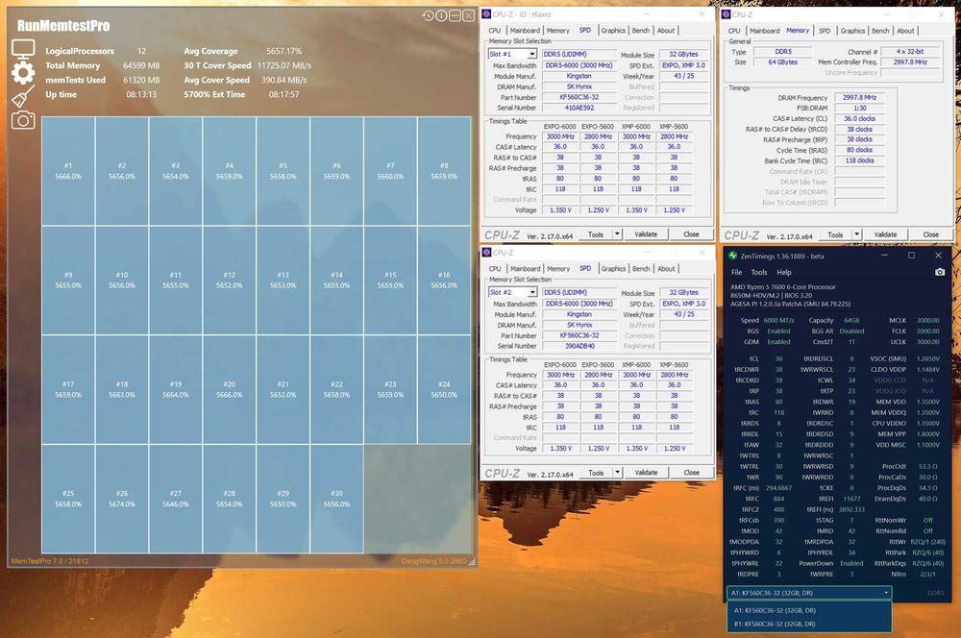Viewport: 961px width, 638px height.
Task: Click the broom cleanup icon in RunMemtestPro
Action: (x=23, y=96)
